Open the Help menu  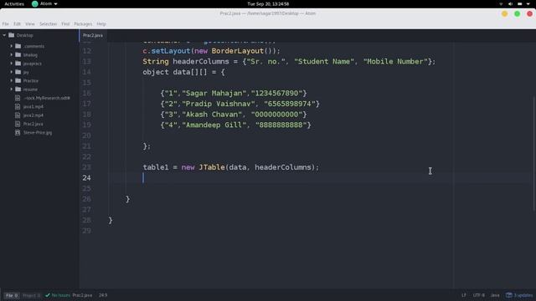[101, 24]
